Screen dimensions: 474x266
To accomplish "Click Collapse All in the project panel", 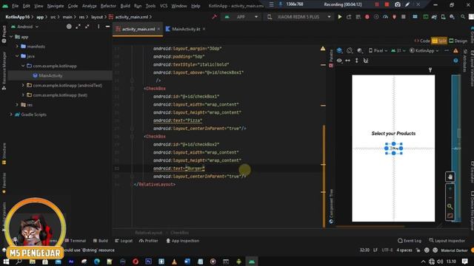I will (x=87, y=27).
